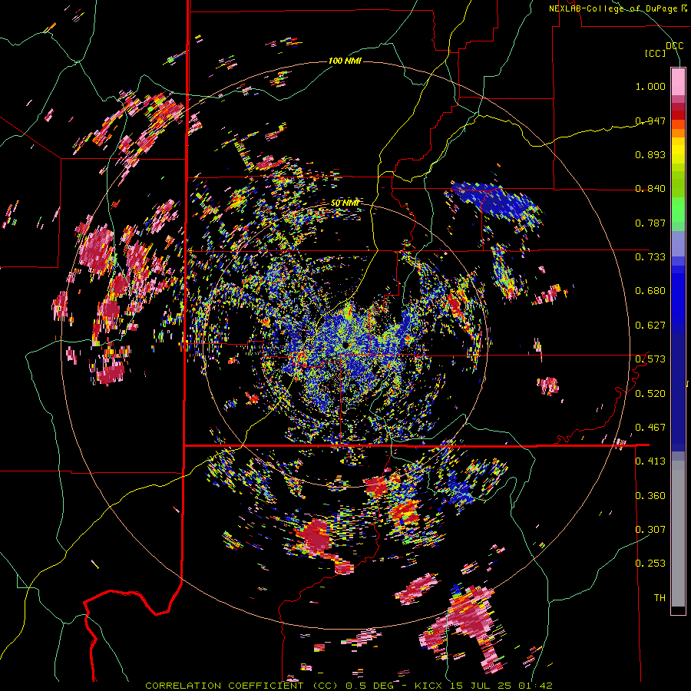Click the radar site center dot
Image resolution: width=691 pixels, height=691 pixels.
tap(345, 344)
